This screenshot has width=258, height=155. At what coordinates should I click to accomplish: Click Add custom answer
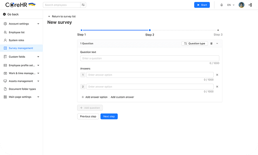pyautogui.click(x=122, y=97)
